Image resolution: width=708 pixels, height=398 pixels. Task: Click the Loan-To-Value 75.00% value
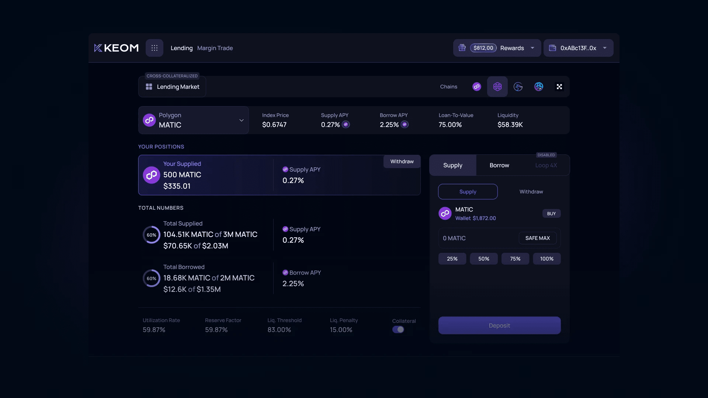(450, 125)
